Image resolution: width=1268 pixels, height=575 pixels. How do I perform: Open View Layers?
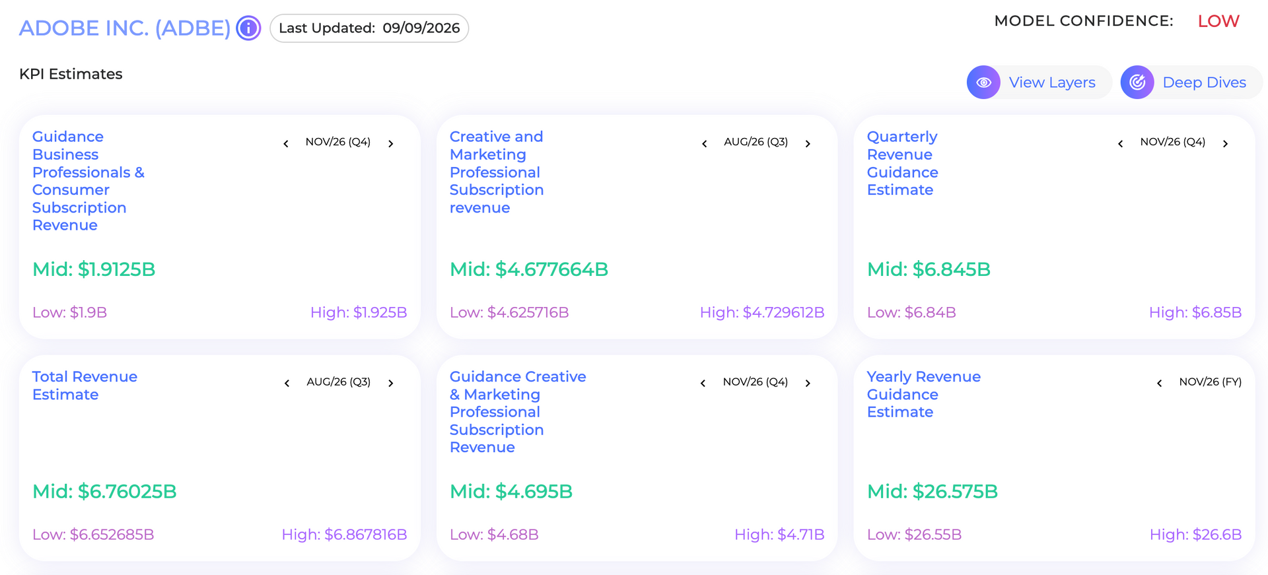click(1039, 83)
